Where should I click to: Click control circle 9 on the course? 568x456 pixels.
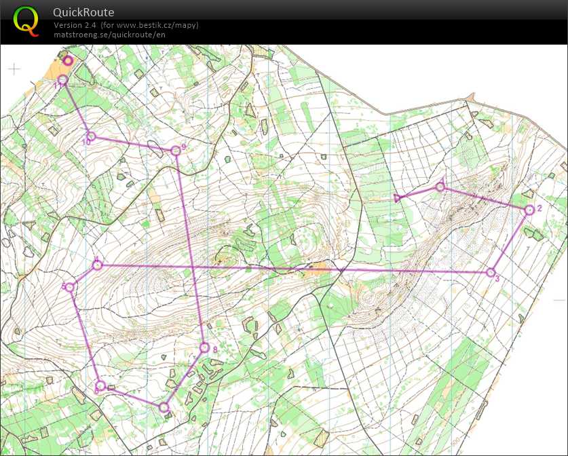175,150
